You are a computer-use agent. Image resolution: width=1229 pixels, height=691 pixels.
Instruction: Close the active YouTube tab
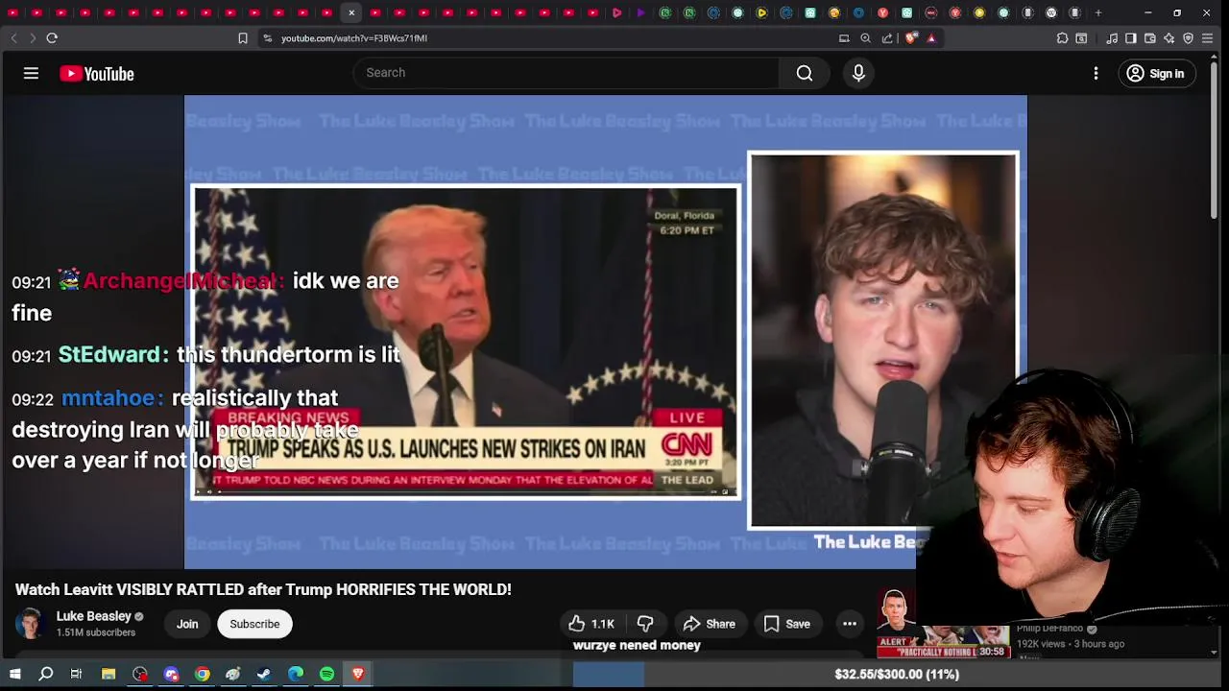coord(351,12)
